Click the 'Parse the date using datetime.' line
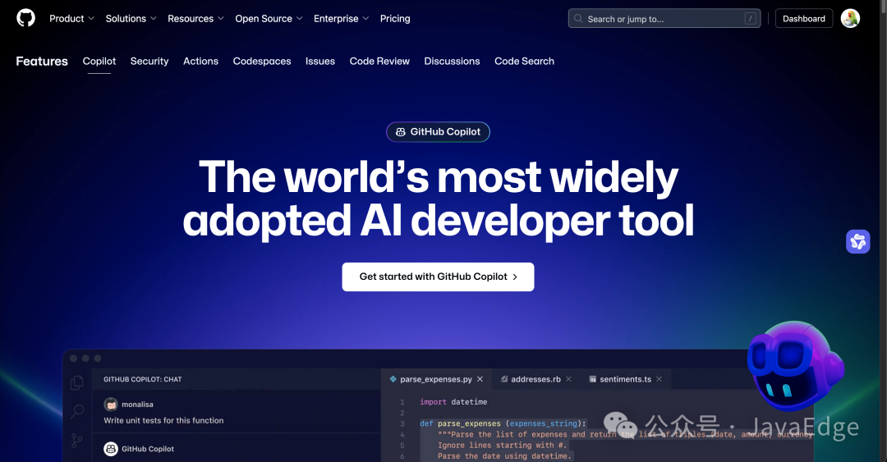 click(x=504, y=455)
